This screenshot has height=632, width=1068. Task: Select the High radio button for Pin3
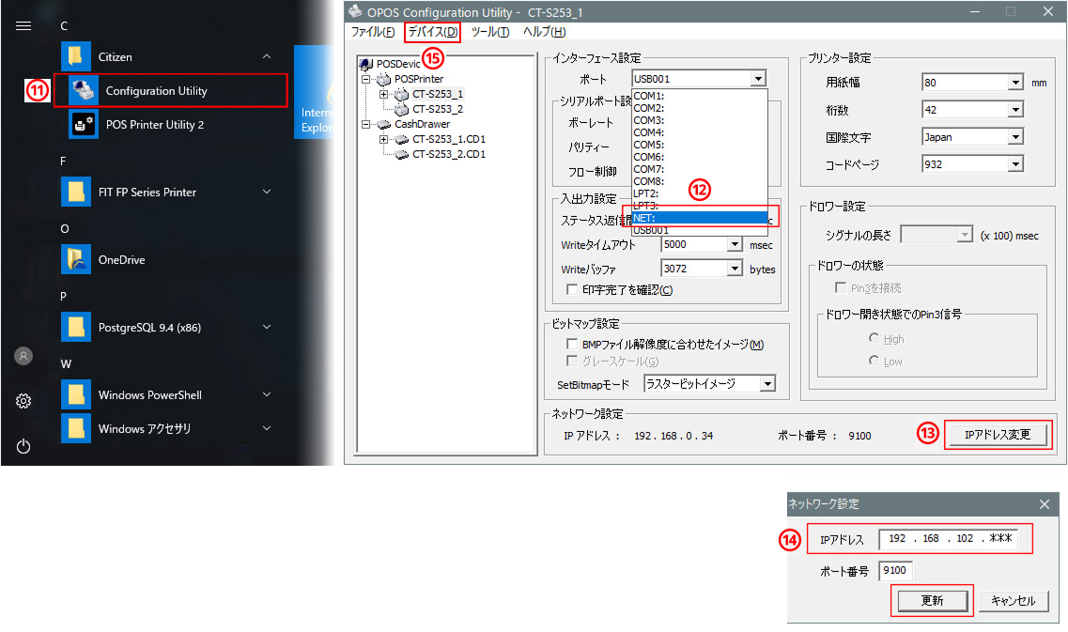[874, 339]
